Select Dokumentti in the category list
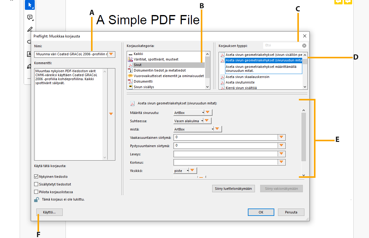 143,81
